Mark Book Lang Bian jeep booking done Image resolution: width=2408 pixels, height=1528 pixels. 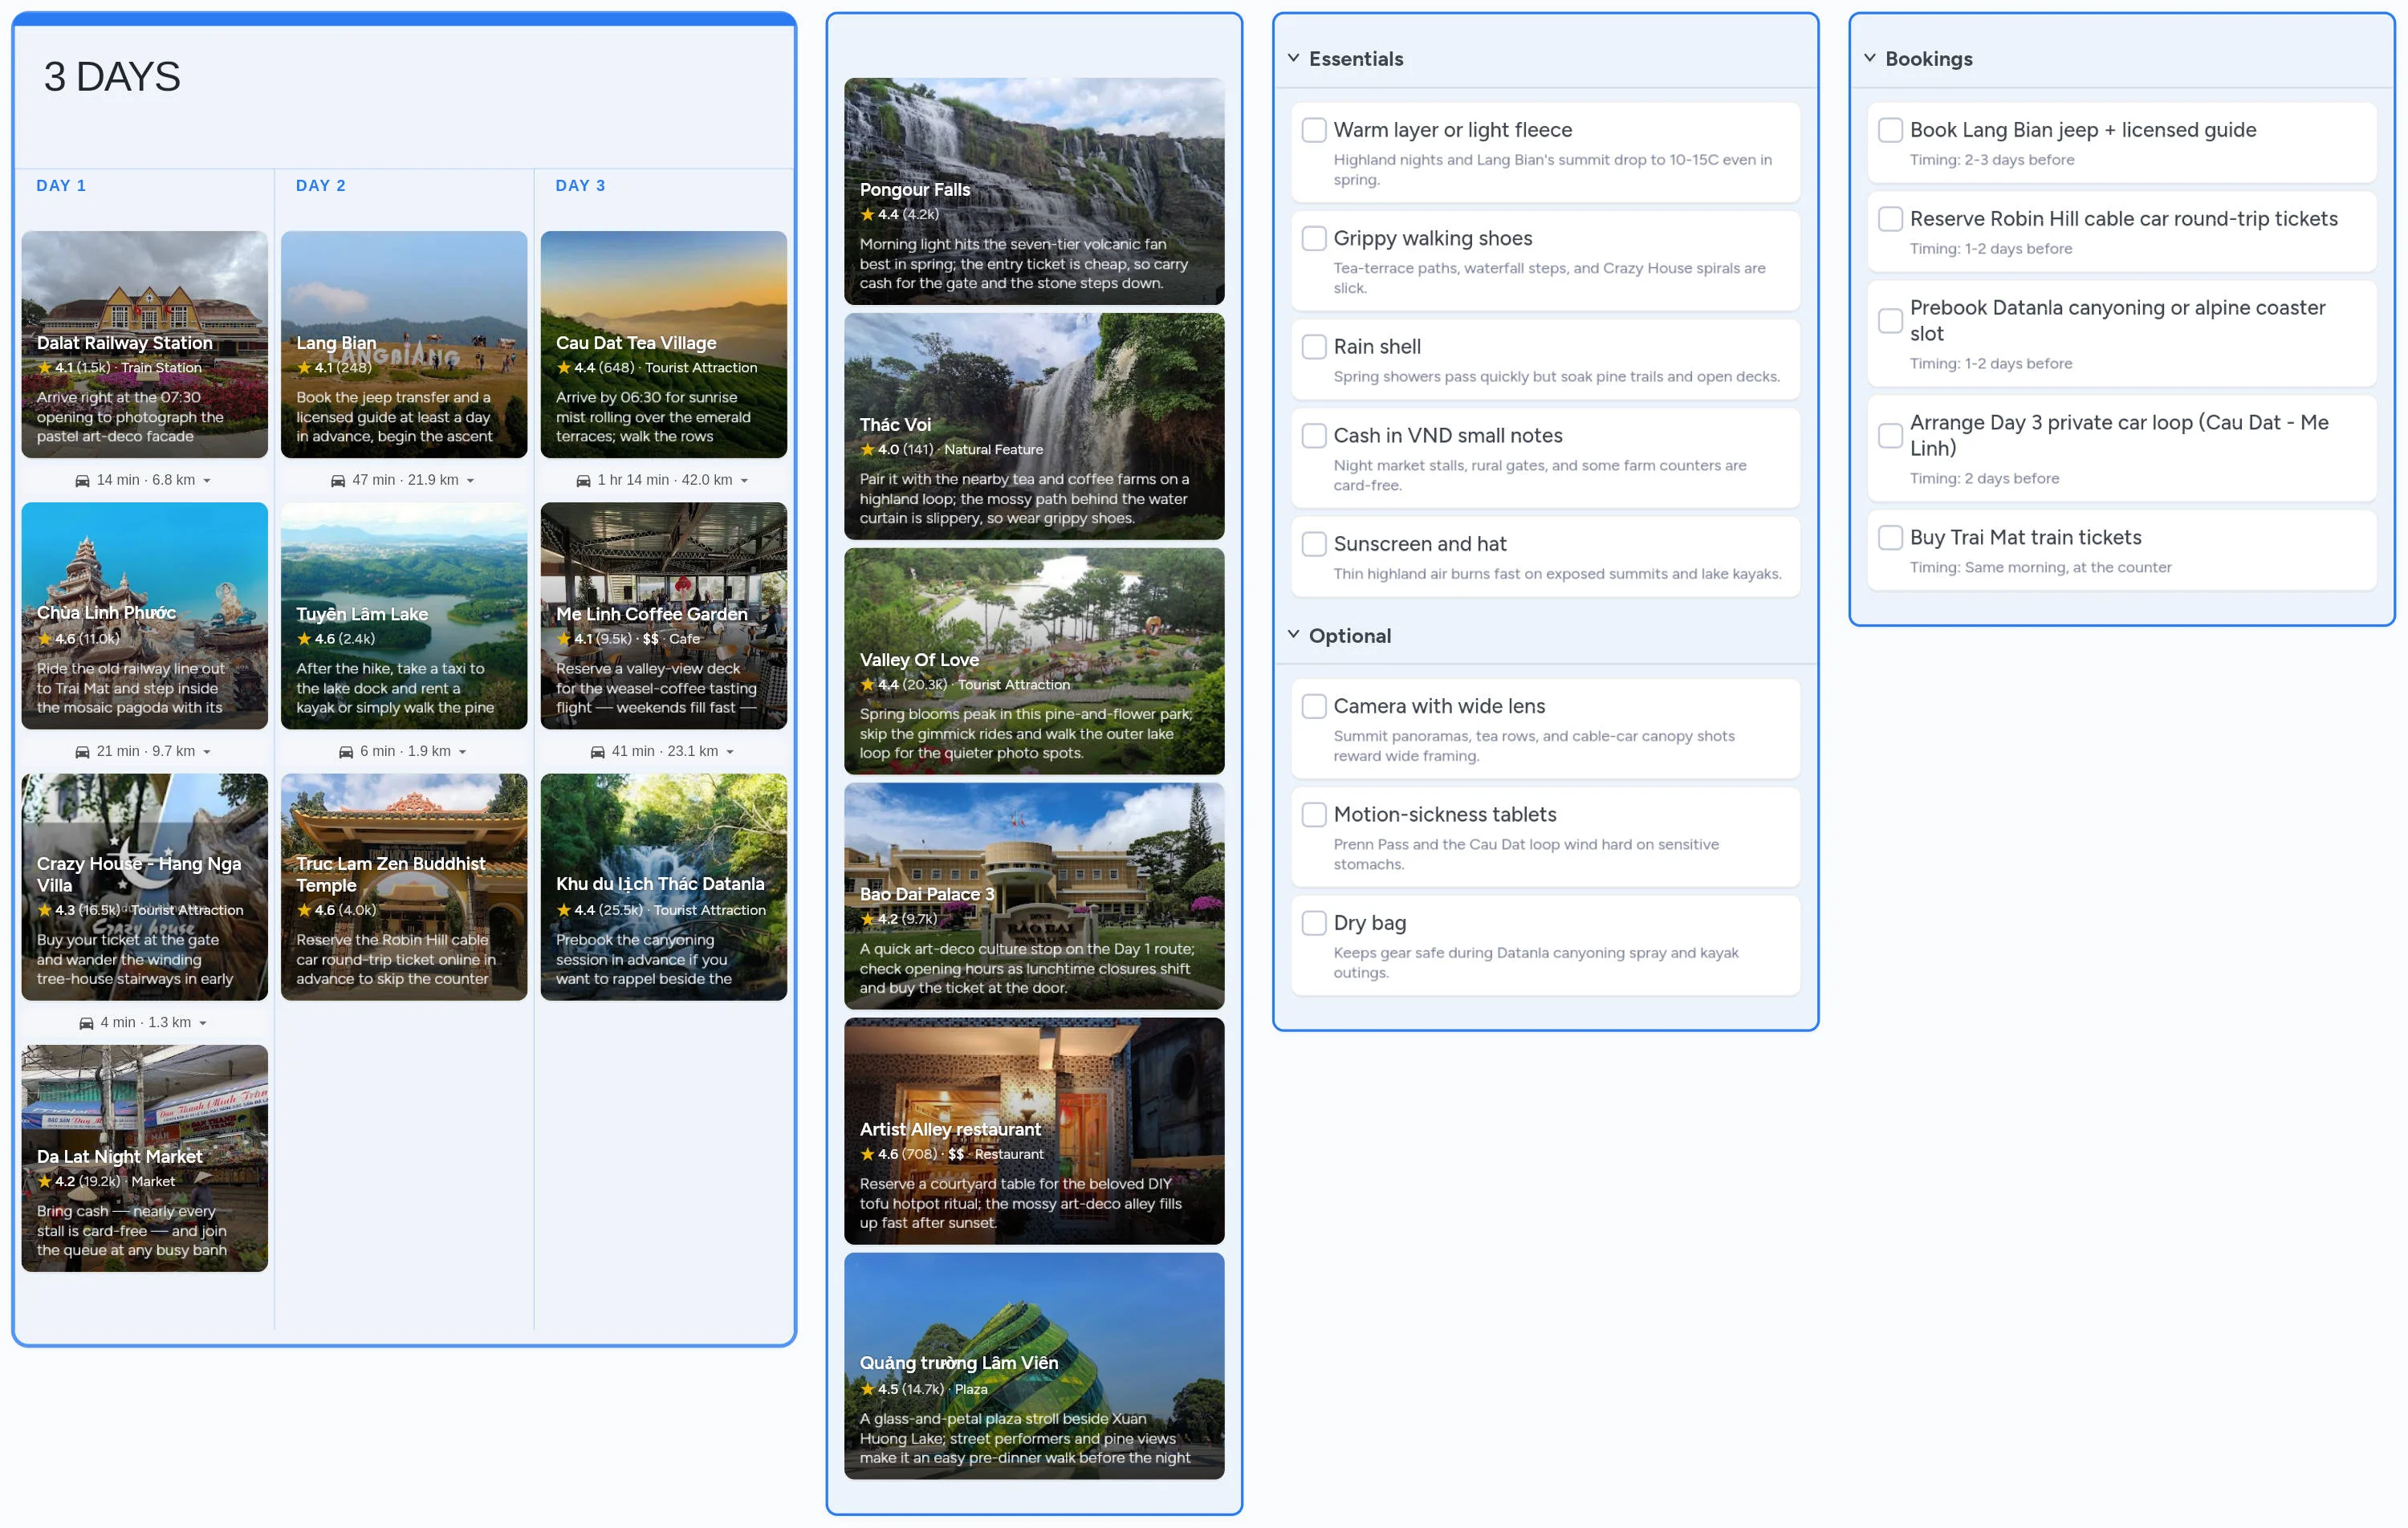point(1890,130)
